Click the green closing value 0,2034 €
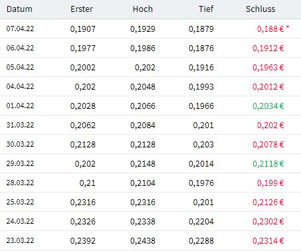The image size is (301, 251). (x=268, y=106)
